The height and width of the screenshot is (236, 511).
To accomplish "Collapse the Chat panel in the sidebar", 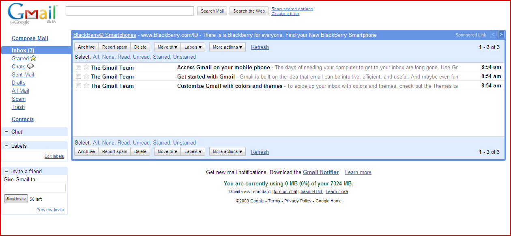I will 6,132.
